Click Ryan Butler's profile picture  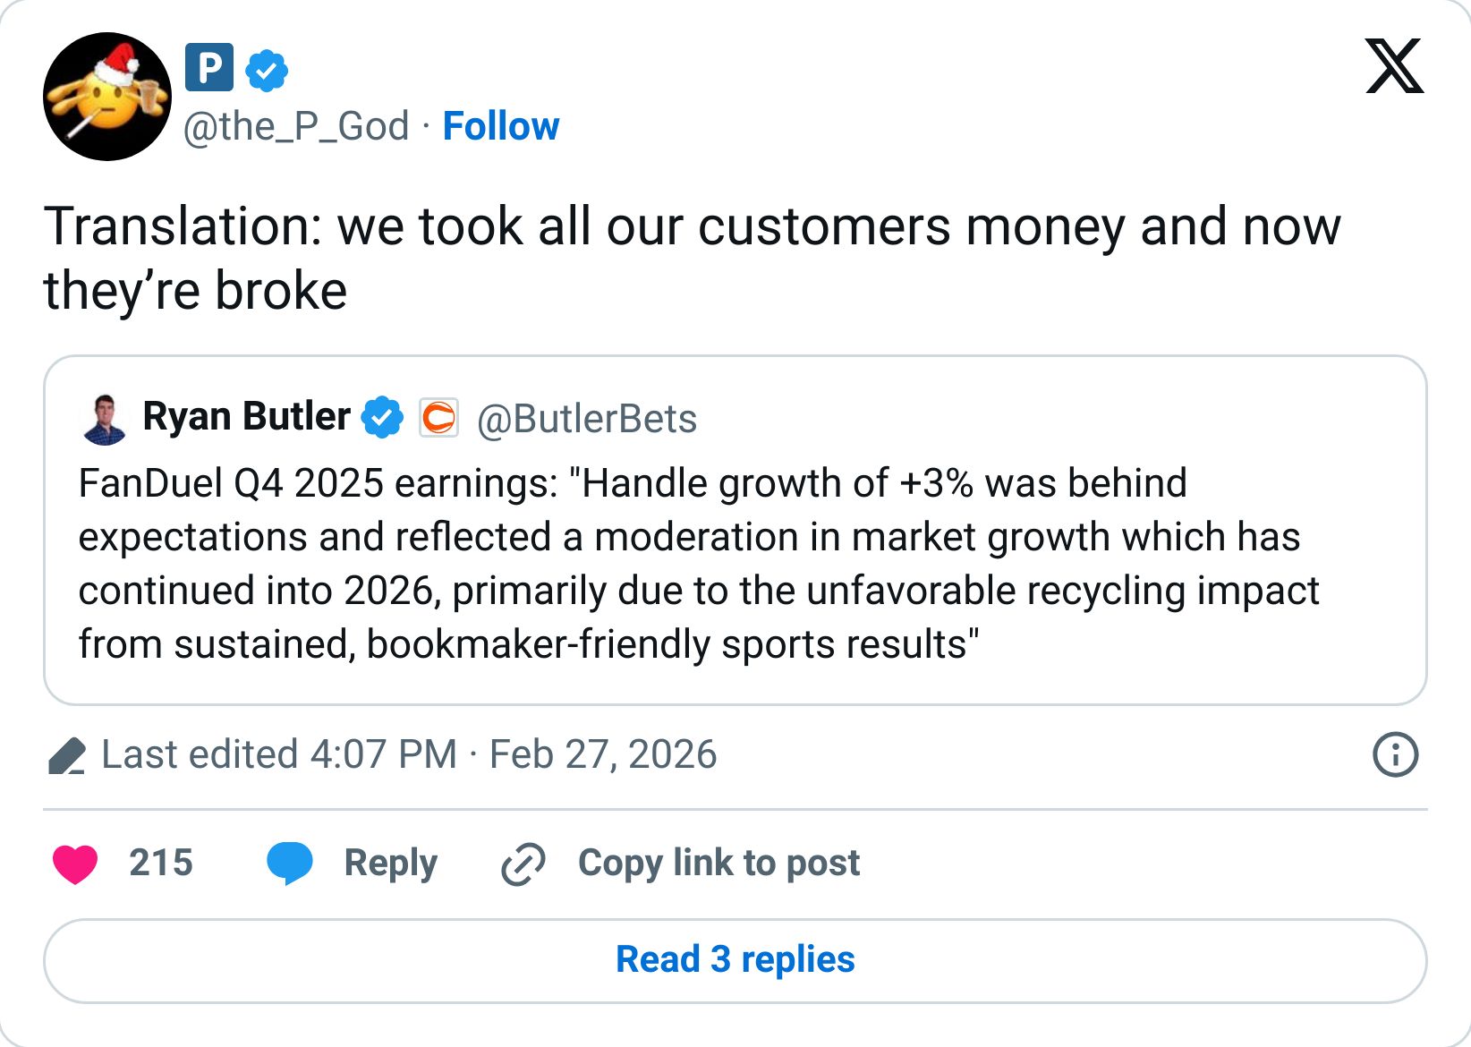click(x=101, y=415)
